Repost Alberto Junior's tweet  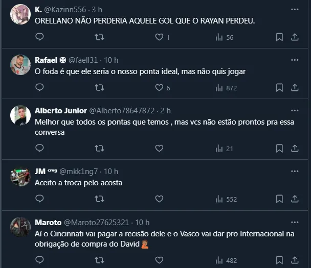(100, 148)
